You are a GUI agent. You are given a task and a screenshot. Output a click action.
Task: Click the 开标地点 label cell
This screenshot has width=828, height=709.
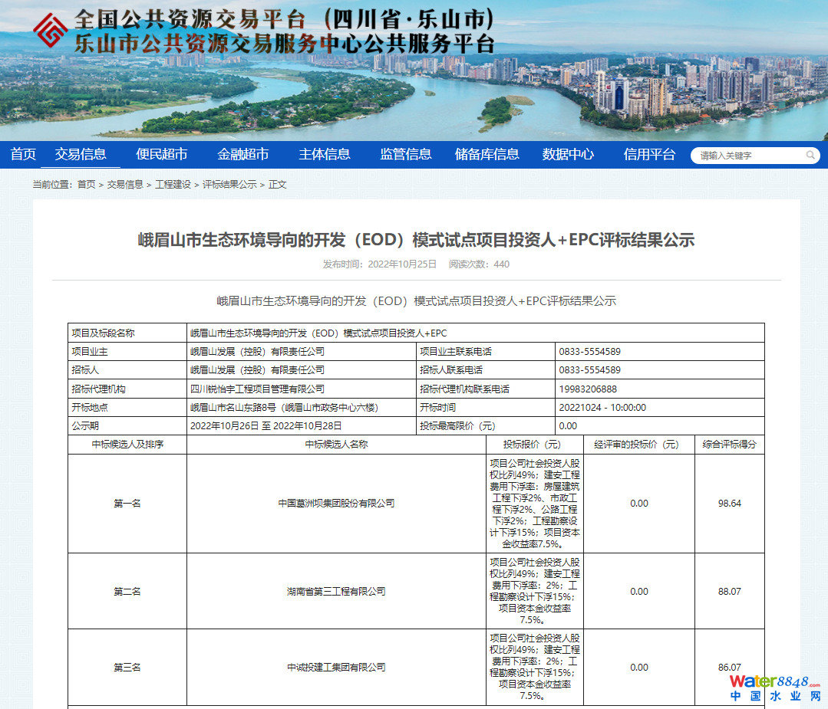point(127,407)
